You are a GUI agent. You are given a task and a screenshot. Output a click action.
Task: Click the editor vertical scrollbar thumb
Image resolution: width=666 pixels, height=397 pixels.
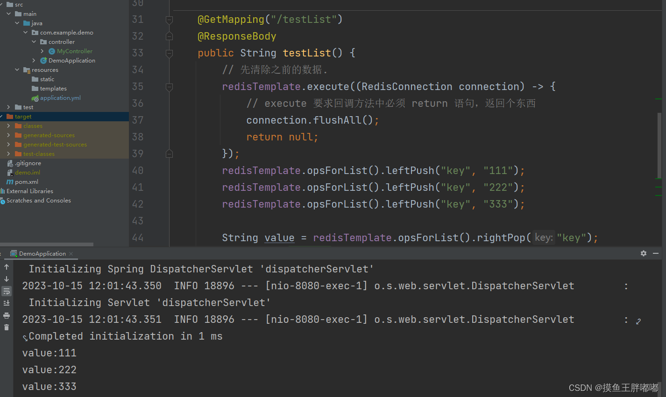coord(659,146)
